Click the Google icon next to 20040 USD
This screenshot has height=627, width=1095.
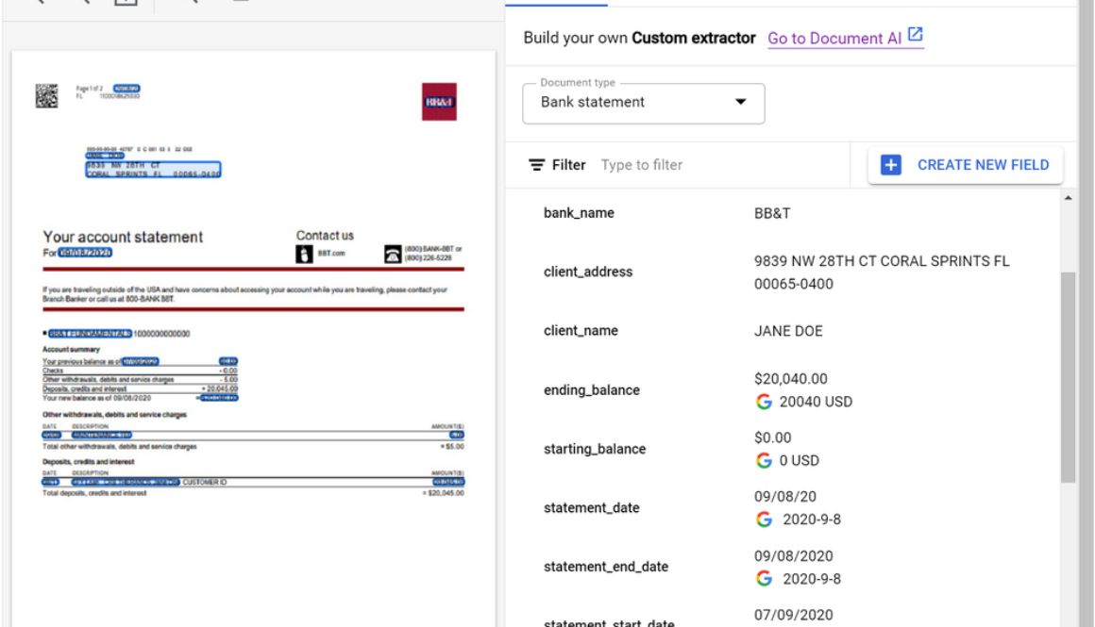click(x=764, y=402)
